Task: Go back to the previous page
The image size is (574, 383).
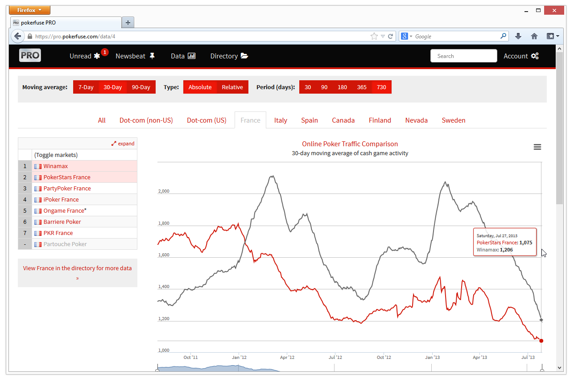Action: pos(17,37)
